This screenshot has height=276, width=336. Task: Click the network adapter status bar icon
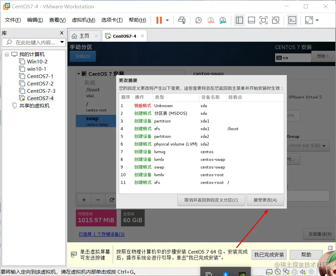(x=286, y=272)
